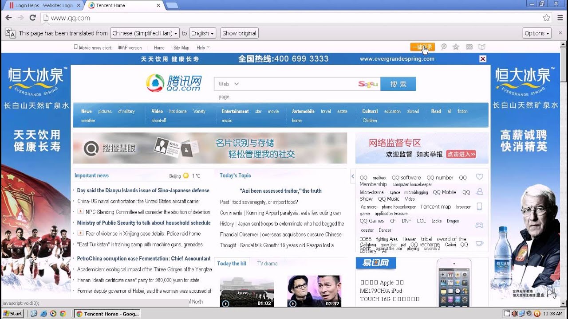Screen dimensions: 568x319
Task: Open the Start menu
Action: click(13, 313)
